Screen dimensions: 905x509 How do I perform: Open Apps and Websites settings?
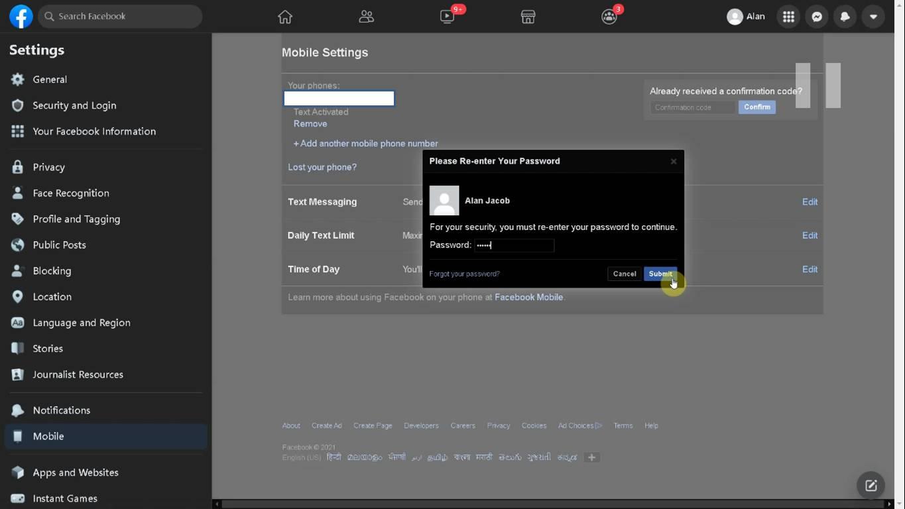coord(106,473)
